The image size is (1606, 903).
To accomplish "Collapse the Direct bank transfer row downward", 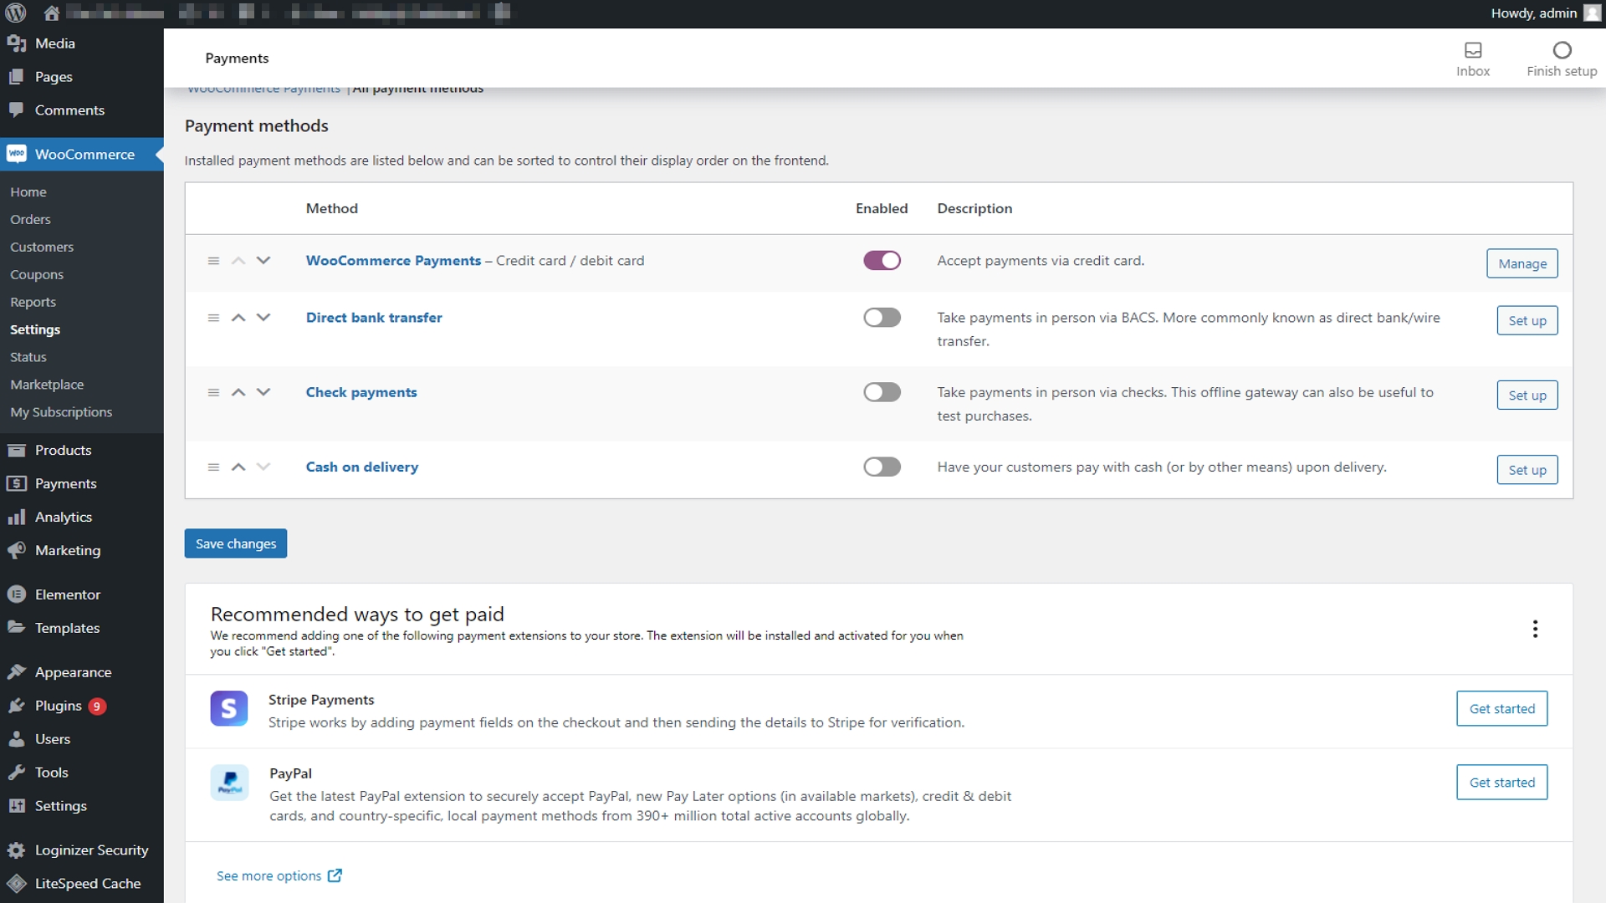I will click(x=263, y=318).
